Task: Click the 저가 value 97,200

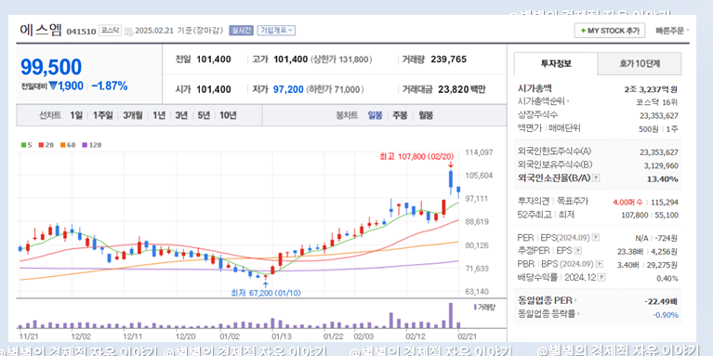Action: pyautogui.click(x=288, y=89)
